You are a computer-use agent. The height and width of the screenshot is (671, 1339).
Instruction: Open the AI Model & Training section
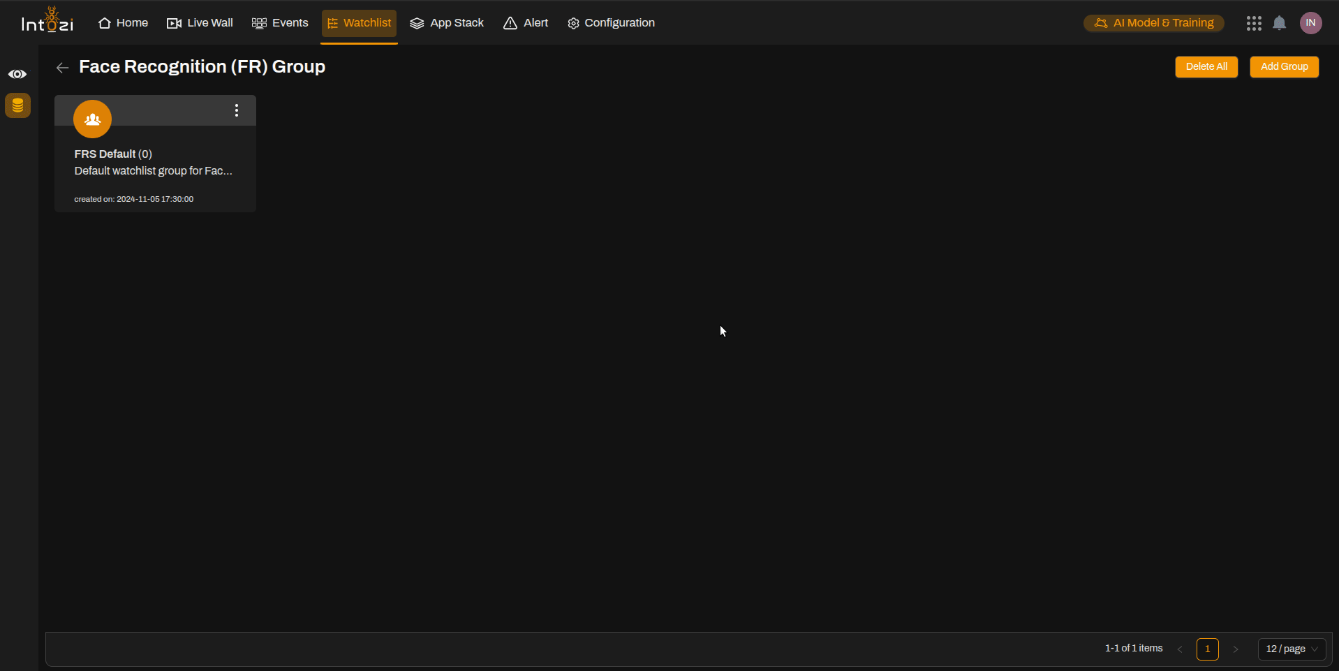[1153, 22]
